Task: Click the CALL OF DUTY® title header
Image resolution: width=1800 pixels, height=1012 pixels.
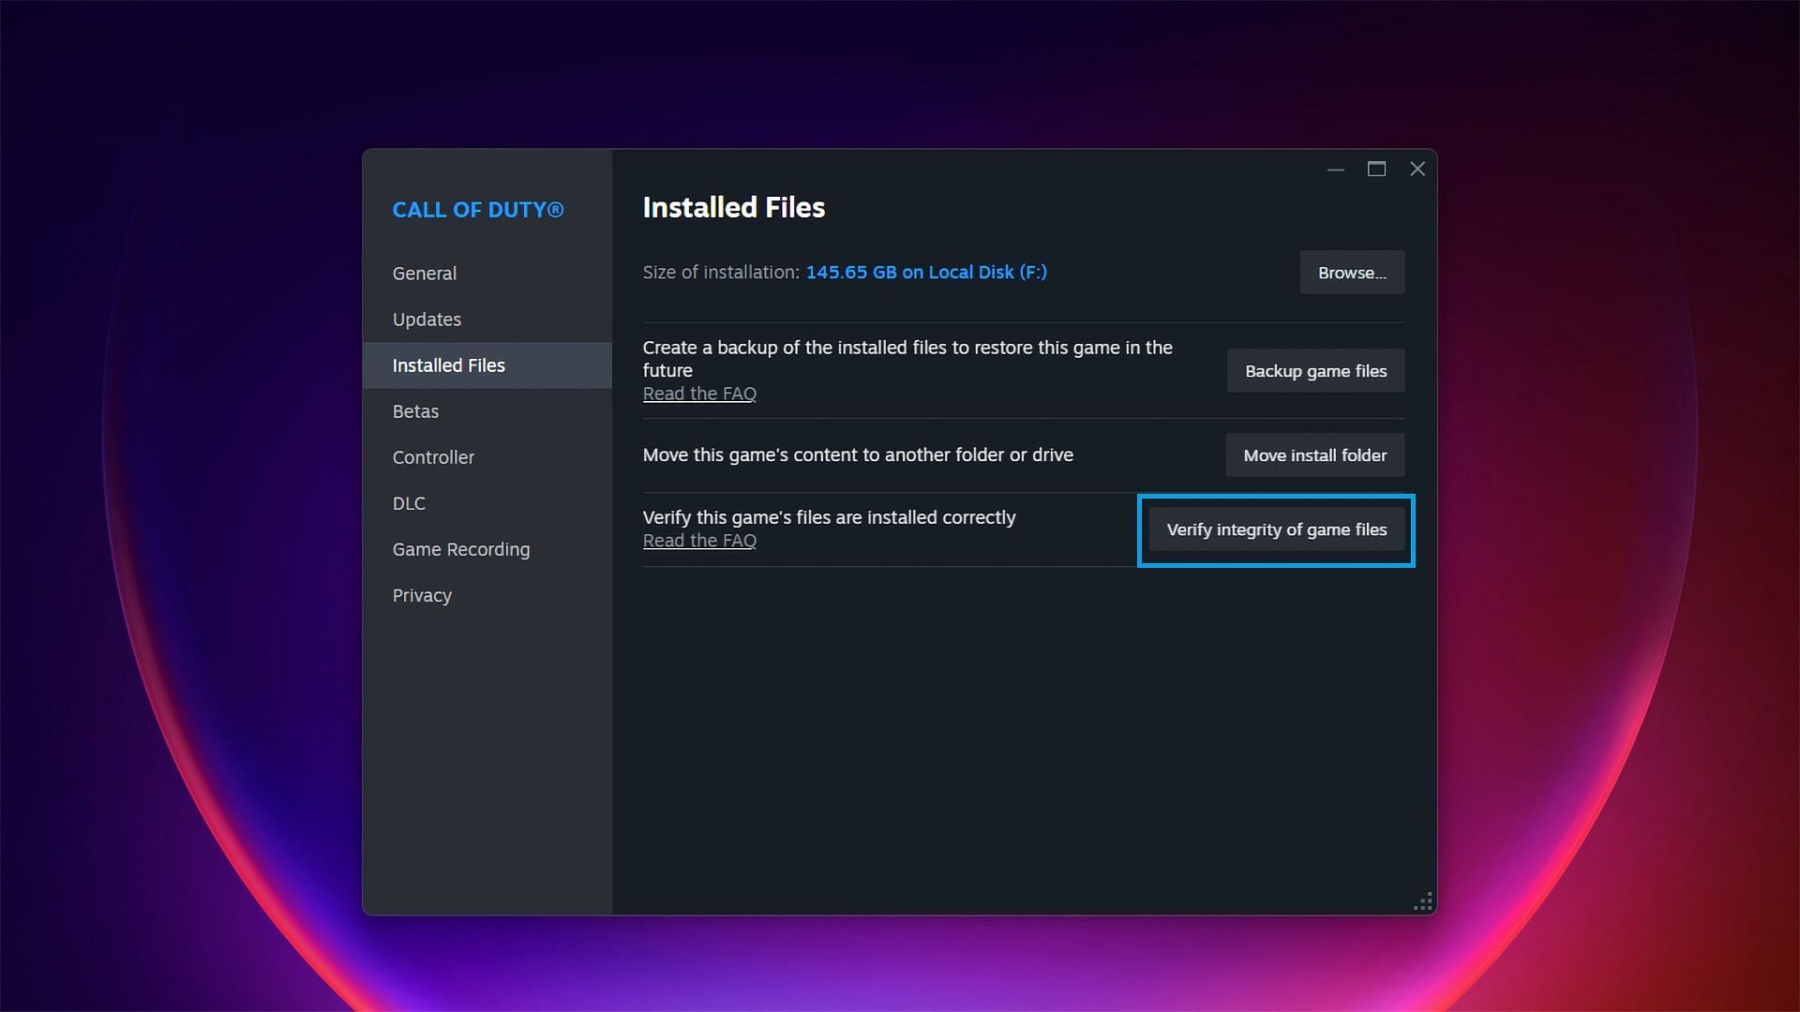Action: click(x=477, y=209)
